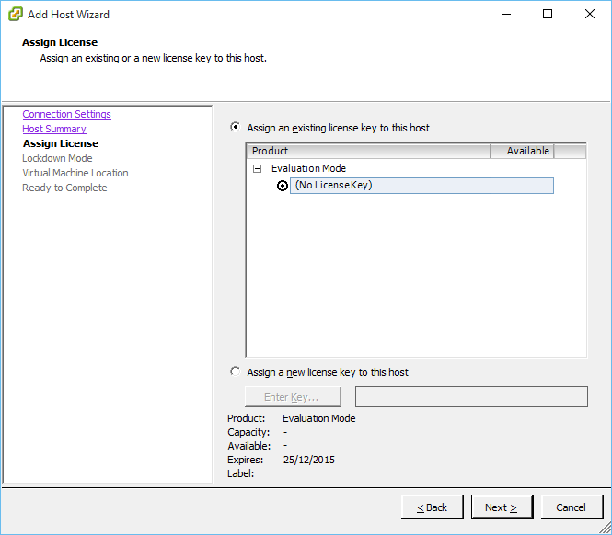Click the Lockdown Mode step label
The image size is (612, 535).
coord(57,158)
